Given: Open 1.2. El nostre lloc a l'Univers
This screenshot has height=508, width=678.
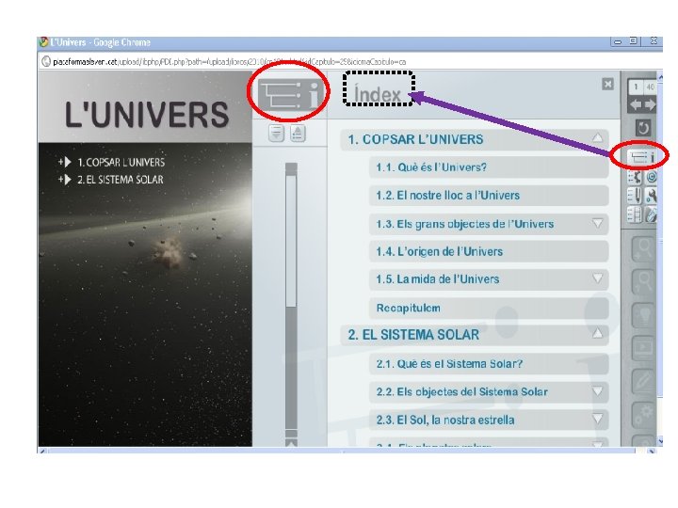Looking at the screenshot, I should pyautogui.click(x=489, y=196).
